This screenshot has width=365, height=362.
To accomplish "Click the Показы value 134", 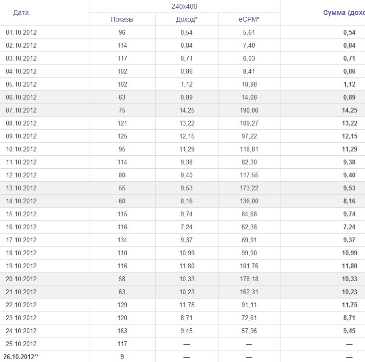I will 122,240.
